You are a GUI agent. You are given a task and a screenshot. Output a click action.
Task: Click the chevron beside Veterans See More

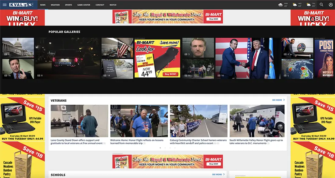click(x=284, y=100)
